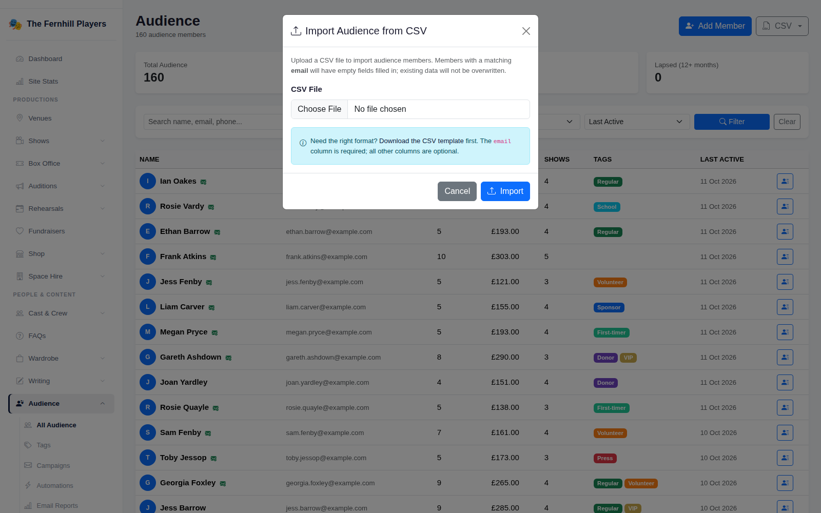The height and width of the screenshot is (513, 821).
Task: Expand the Shows sidebar section
Action: pos(62,141)
